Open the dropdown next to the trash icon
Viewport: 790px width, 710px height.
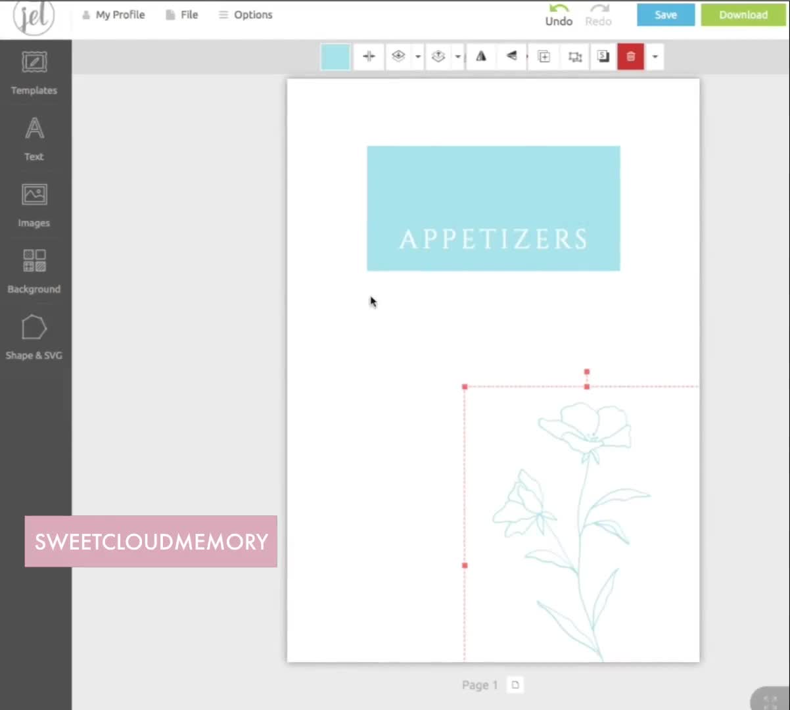(x=654, y=57)
